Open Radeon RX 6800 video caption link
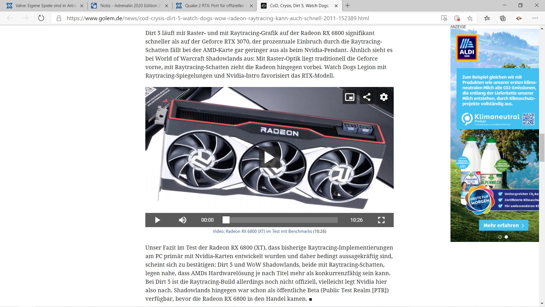 point(262,231)
